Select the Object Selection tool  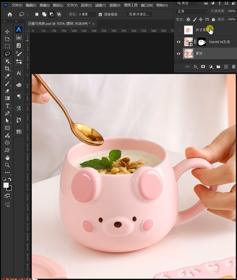[x=7, y=61]
